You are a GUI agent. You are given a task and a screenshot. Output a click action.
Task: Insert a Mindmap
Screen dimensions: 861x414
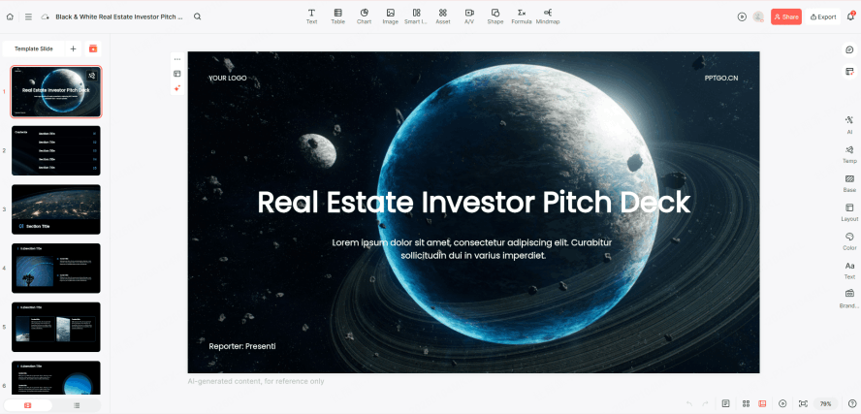coord(548,16)
